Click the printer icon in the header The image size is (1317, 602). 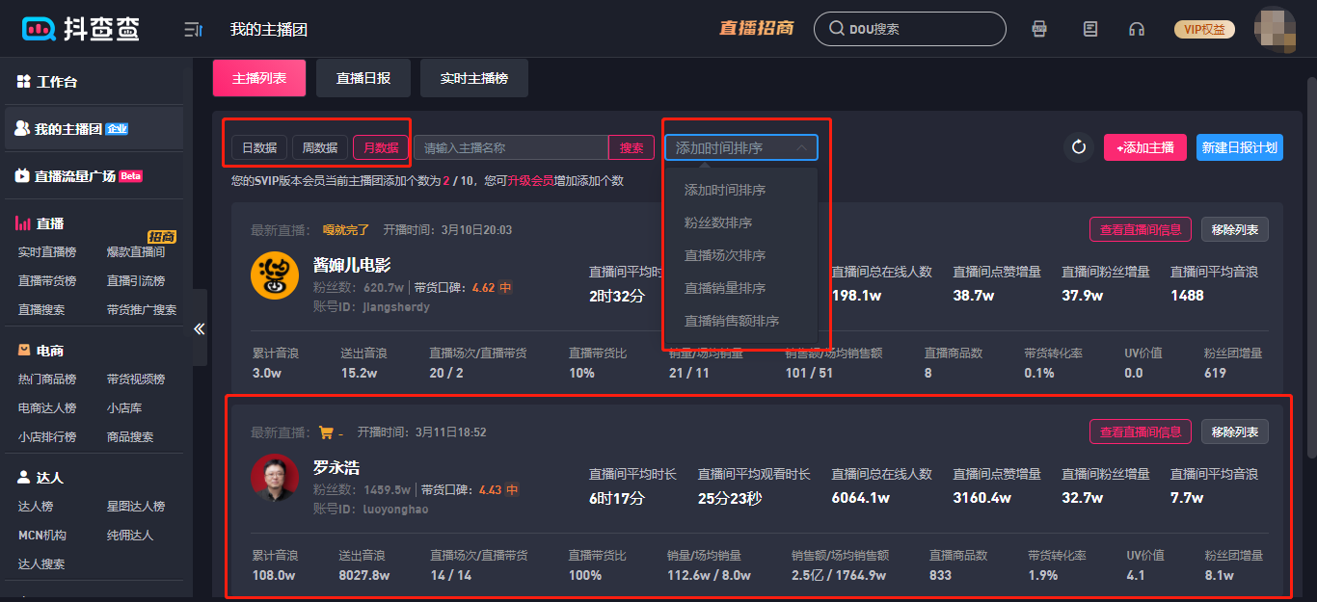tap(1039, 29)
